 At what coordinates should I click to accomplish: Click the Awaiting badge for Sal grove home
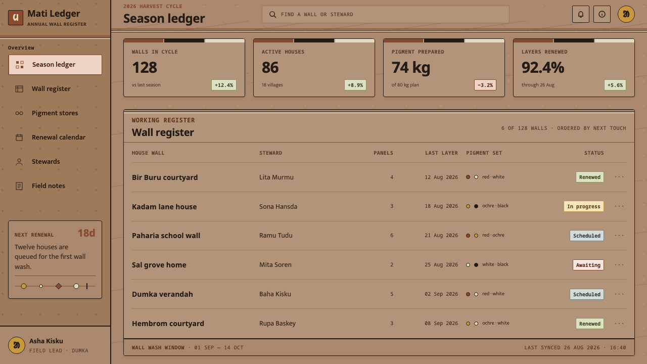(588, 265)
